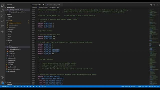Click the open changes icon in the editor toolbar
The image size is (160, 90).
click(x=151, y=5)
